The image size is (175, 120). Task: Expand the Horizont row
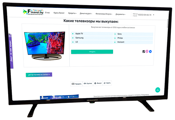[133, 42]
